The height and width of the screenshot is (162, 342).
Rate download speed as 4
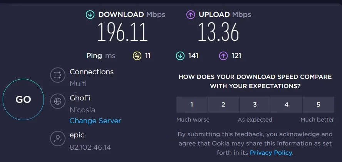point(287,105)
